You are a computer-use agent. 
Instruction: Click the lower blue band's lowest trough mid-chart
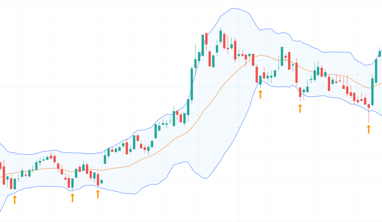(x=204, y=179)
